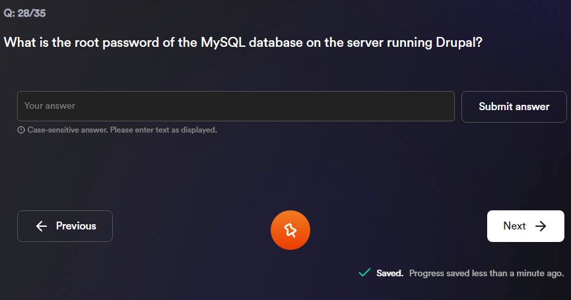Click 'Progress saved less than a minute ago' text
This screenshot has height=300, width=571.
click(x=487, y=273)
